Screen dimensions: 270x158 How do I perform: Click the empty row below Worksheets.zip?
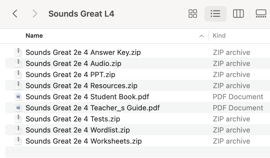click(137, 152)
